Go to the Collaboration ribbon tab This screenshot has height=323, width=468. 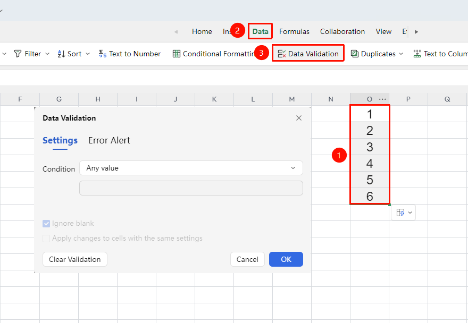342,32
